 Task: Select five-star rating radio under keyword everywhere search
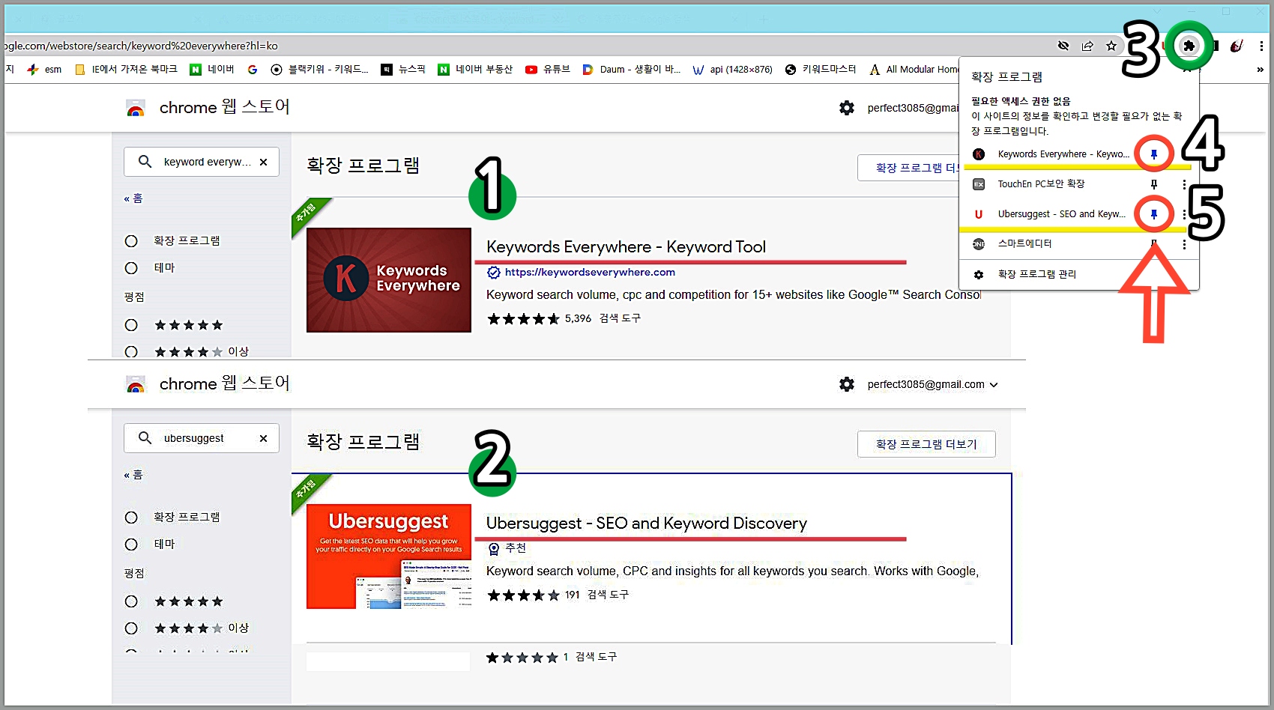(x=131, y=325)
